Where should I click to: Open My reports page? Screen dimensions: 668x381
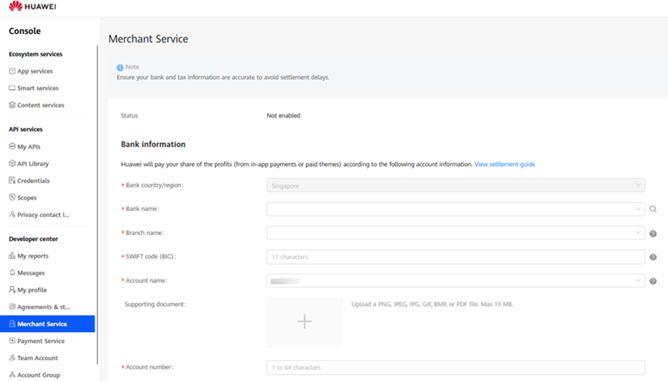coord(33,256)
